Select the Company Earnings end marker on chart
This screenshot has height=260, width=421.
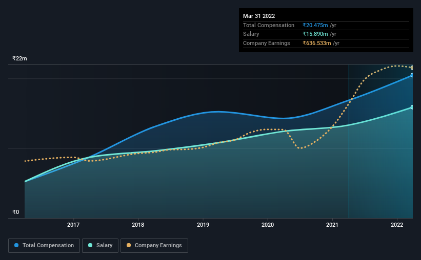click(412, 68)
